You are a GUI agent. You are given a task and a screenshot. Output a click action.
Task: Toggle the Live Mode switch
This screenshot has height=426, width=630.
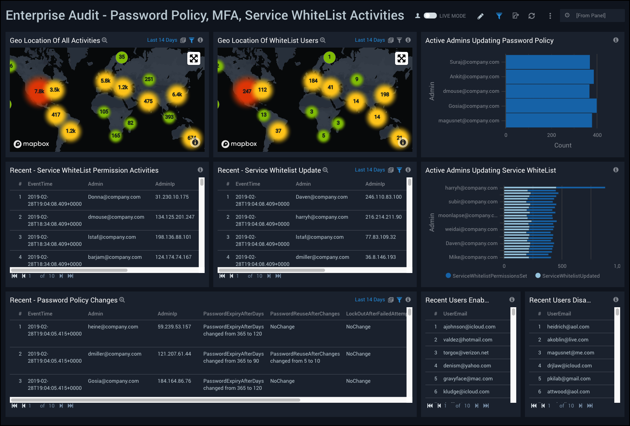430,16
